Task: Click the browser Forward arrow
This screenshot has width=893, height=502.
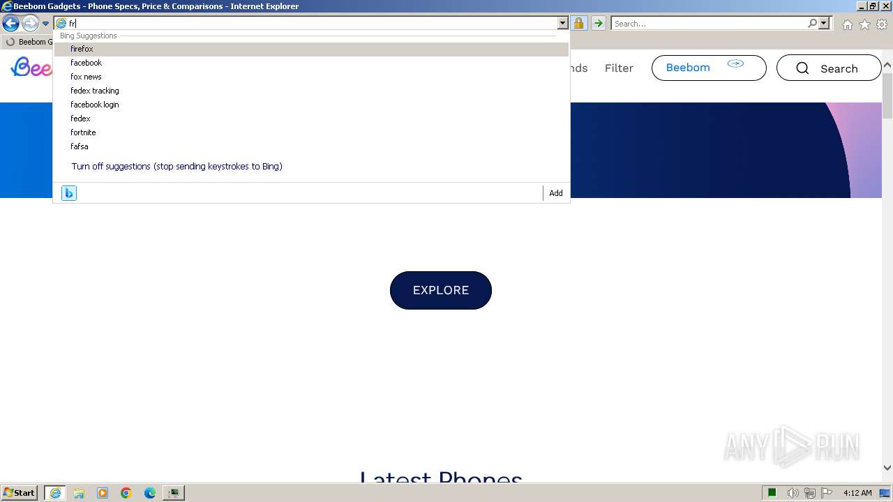Action: 30,24
